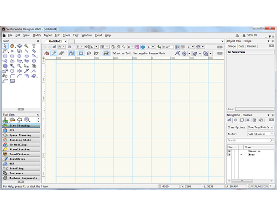Screen dimensions: 277x214
Task: Select the Rounded Rectangle tool
Action: [12, 56]
